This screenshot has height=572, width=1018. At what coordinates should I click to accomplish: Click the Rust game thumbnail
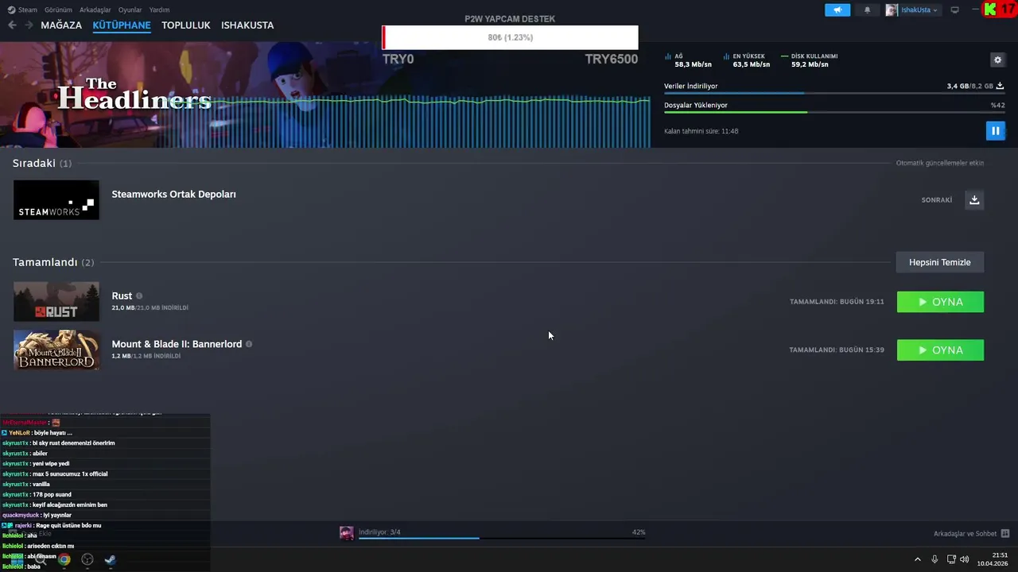point(56,302)
